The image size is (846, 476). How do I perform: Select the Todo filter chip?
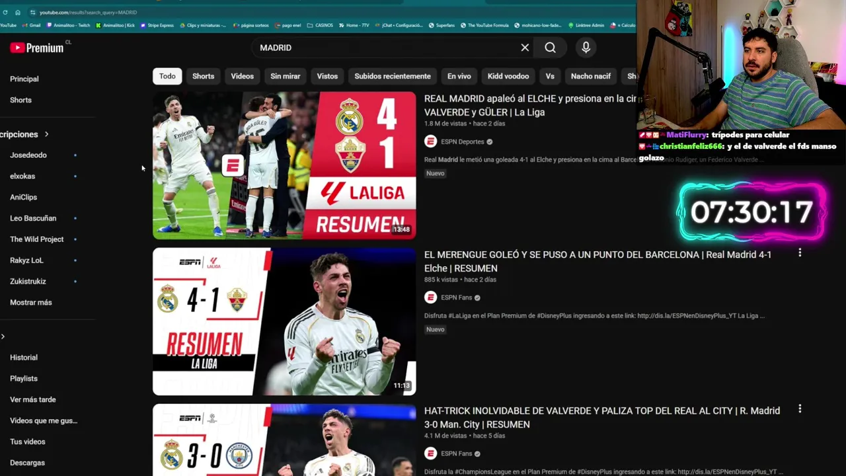(x=167, y=76)
